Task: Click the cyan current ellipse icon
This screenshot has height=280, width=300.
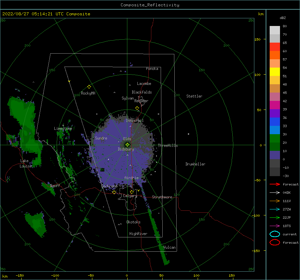Action: tap(275, 234)
